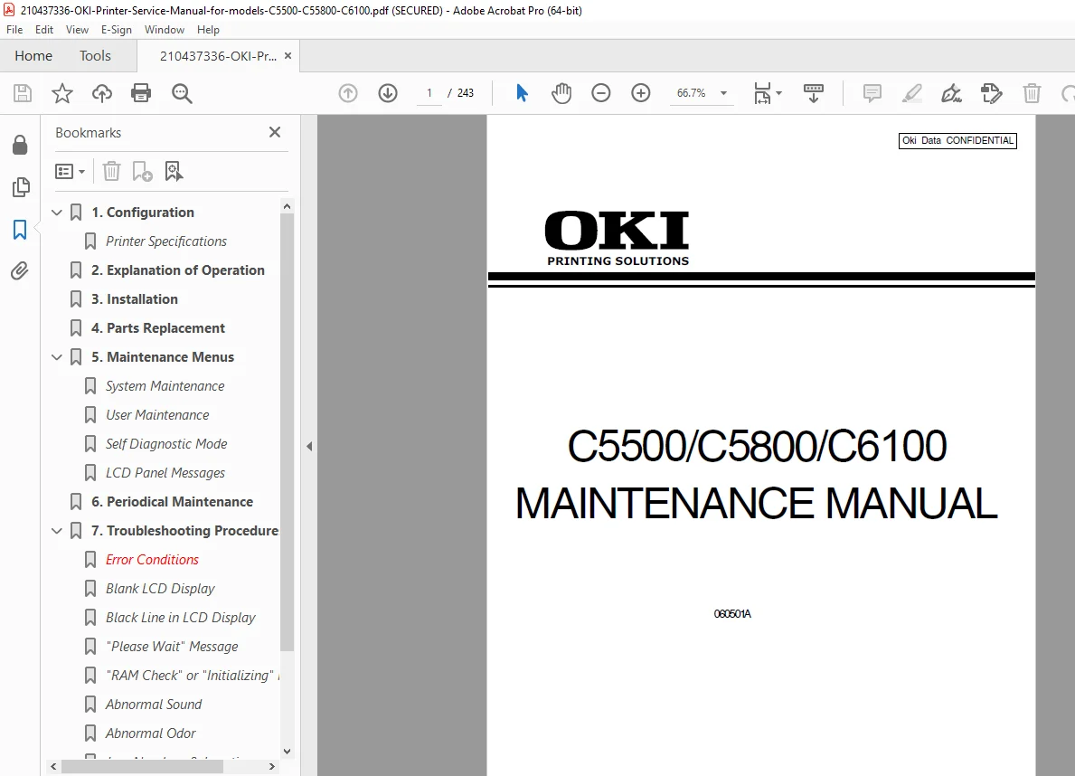The width and height of the screenshot is (1075, 776).
Task: Add a sticky note comment
Action: point(872,92)
